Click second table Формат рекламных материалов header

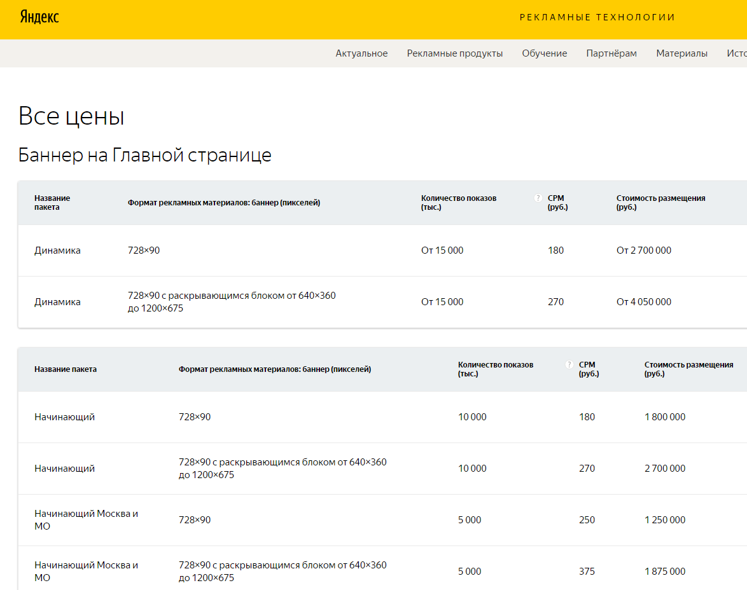click(x=275, y=369)
